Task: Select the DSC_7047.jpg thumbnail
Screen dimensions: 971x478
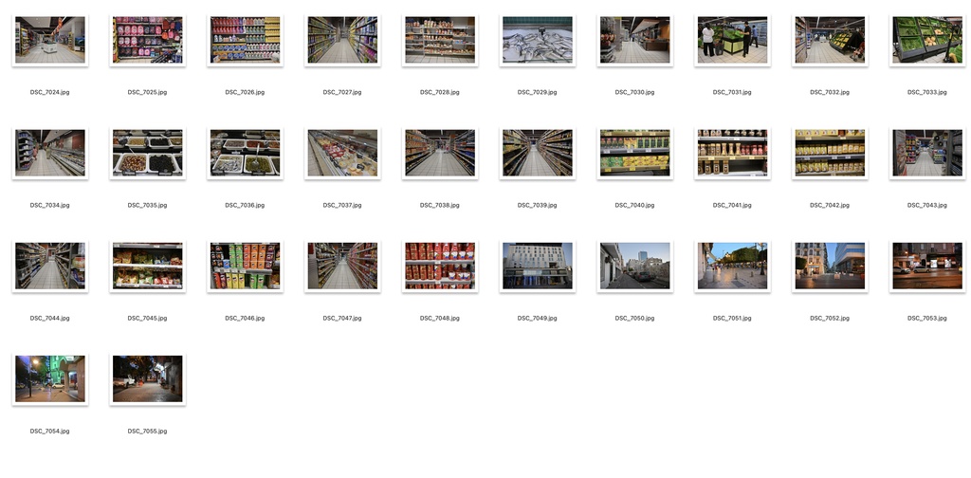Action: click(342, 267)
